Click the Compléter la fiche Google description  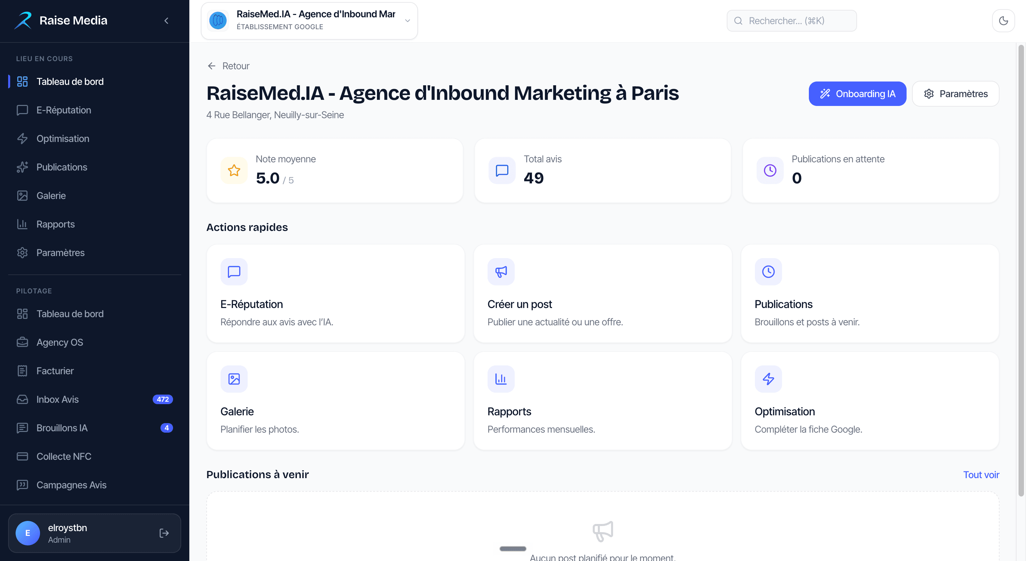(x=809, y=430)
